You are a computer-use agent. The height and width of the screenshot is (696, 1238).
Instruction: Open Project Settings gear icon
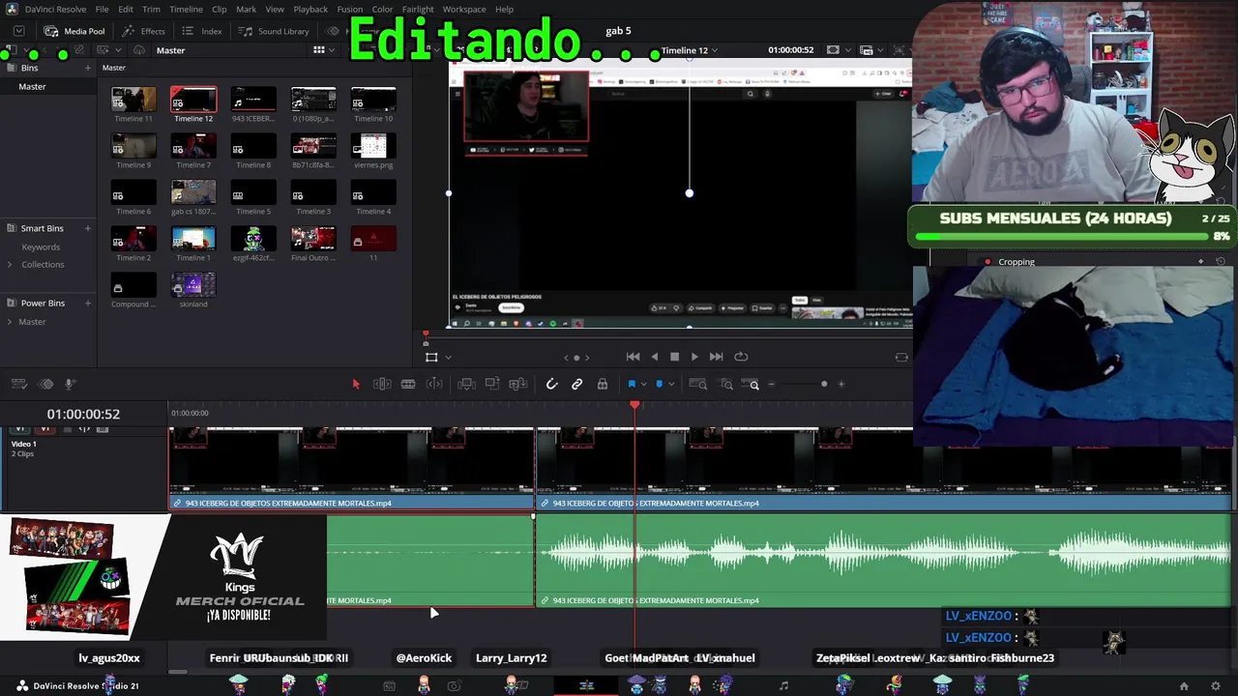pos(1216,686)
